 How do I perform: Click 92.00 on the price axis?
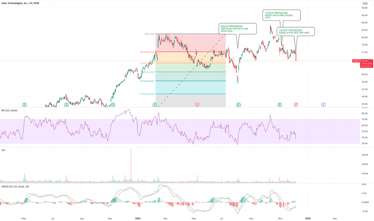click(364, 15)
